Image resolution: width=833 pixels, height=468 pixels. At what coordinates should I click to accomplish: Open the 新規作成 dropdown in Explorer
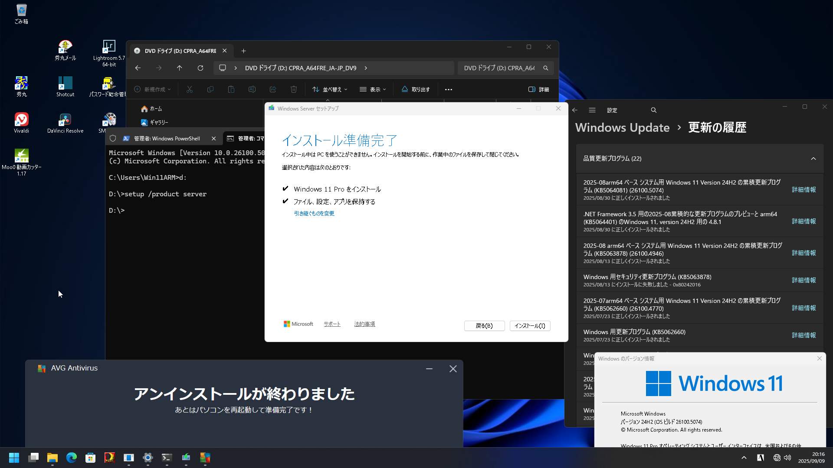tap(152, 89)
